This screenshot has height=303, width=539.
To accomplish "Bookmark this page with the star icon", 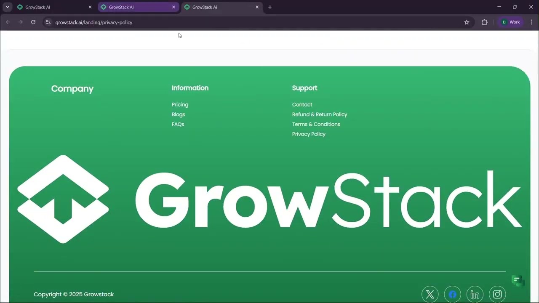I will (467, 22).
